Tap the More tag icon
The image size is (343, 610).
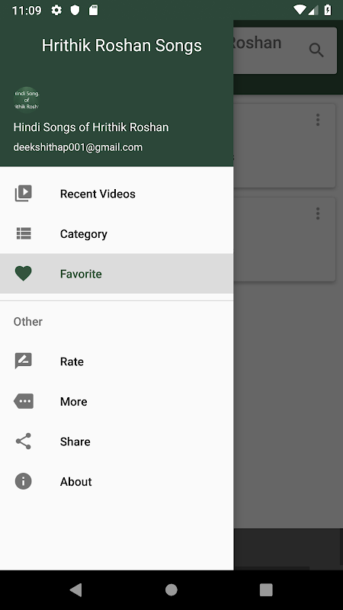[x=24, y=401]
